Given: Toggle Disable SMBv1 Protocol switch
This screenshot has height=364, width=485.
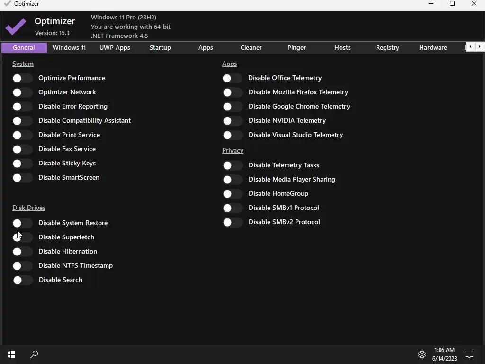Looking at the screenshot, I should coord(233,208).
